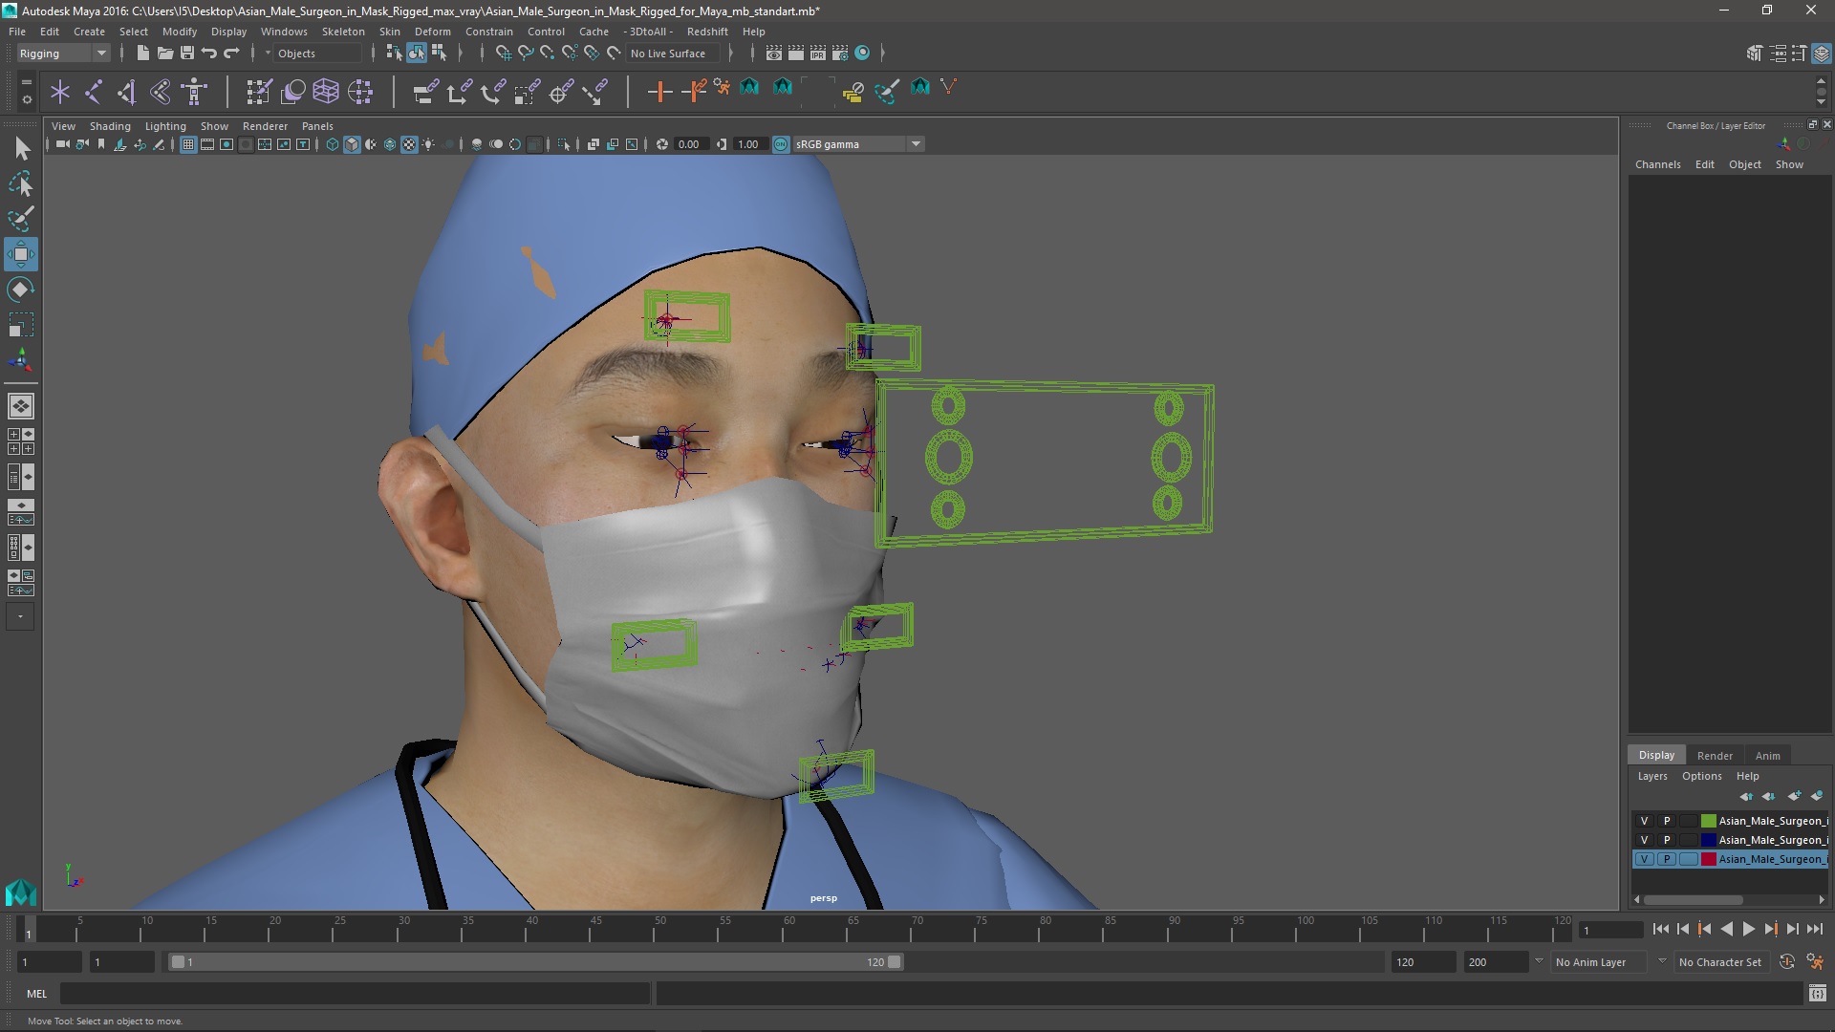Click the MEL command line input
This screenshot has height=1032, width=1835.
click(355, 994)
